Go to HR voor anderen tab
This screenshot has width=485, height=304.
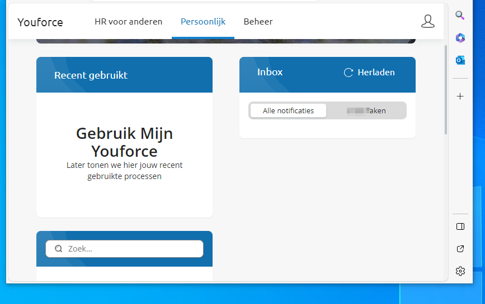128,22
